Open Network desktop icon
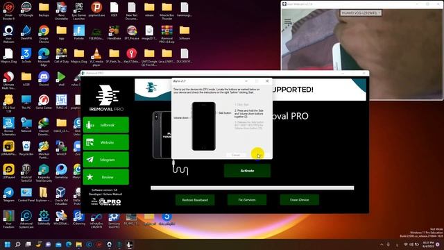The height and width of the screenshot is (250, 444). (26, 125)
